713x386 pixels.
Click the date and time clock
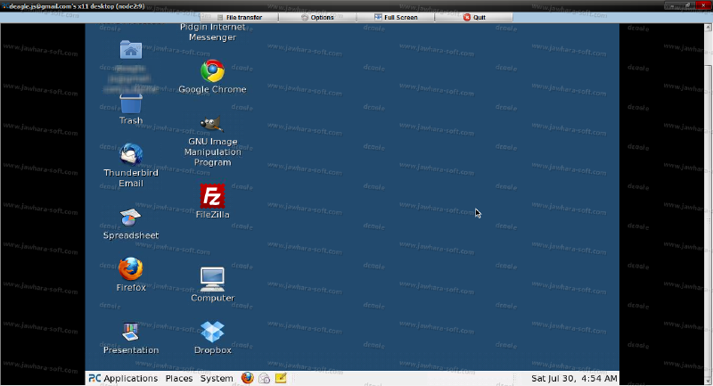point(574,378)
